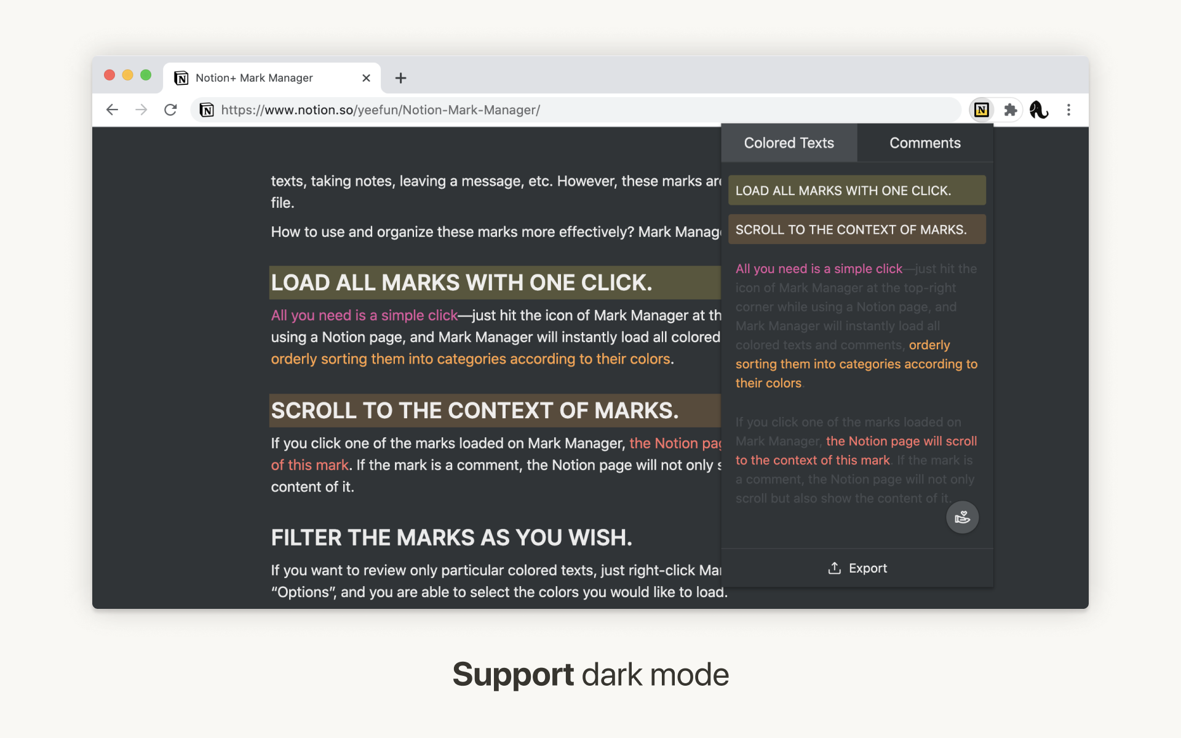This screenshot has width=1181, height=738.
Task: Click the browser refresh icon
Action: tap(171, 109)
